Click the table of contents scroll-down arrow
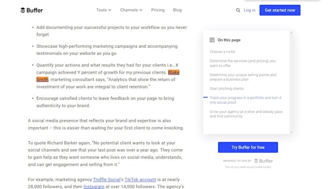 (x=291, y=132)
